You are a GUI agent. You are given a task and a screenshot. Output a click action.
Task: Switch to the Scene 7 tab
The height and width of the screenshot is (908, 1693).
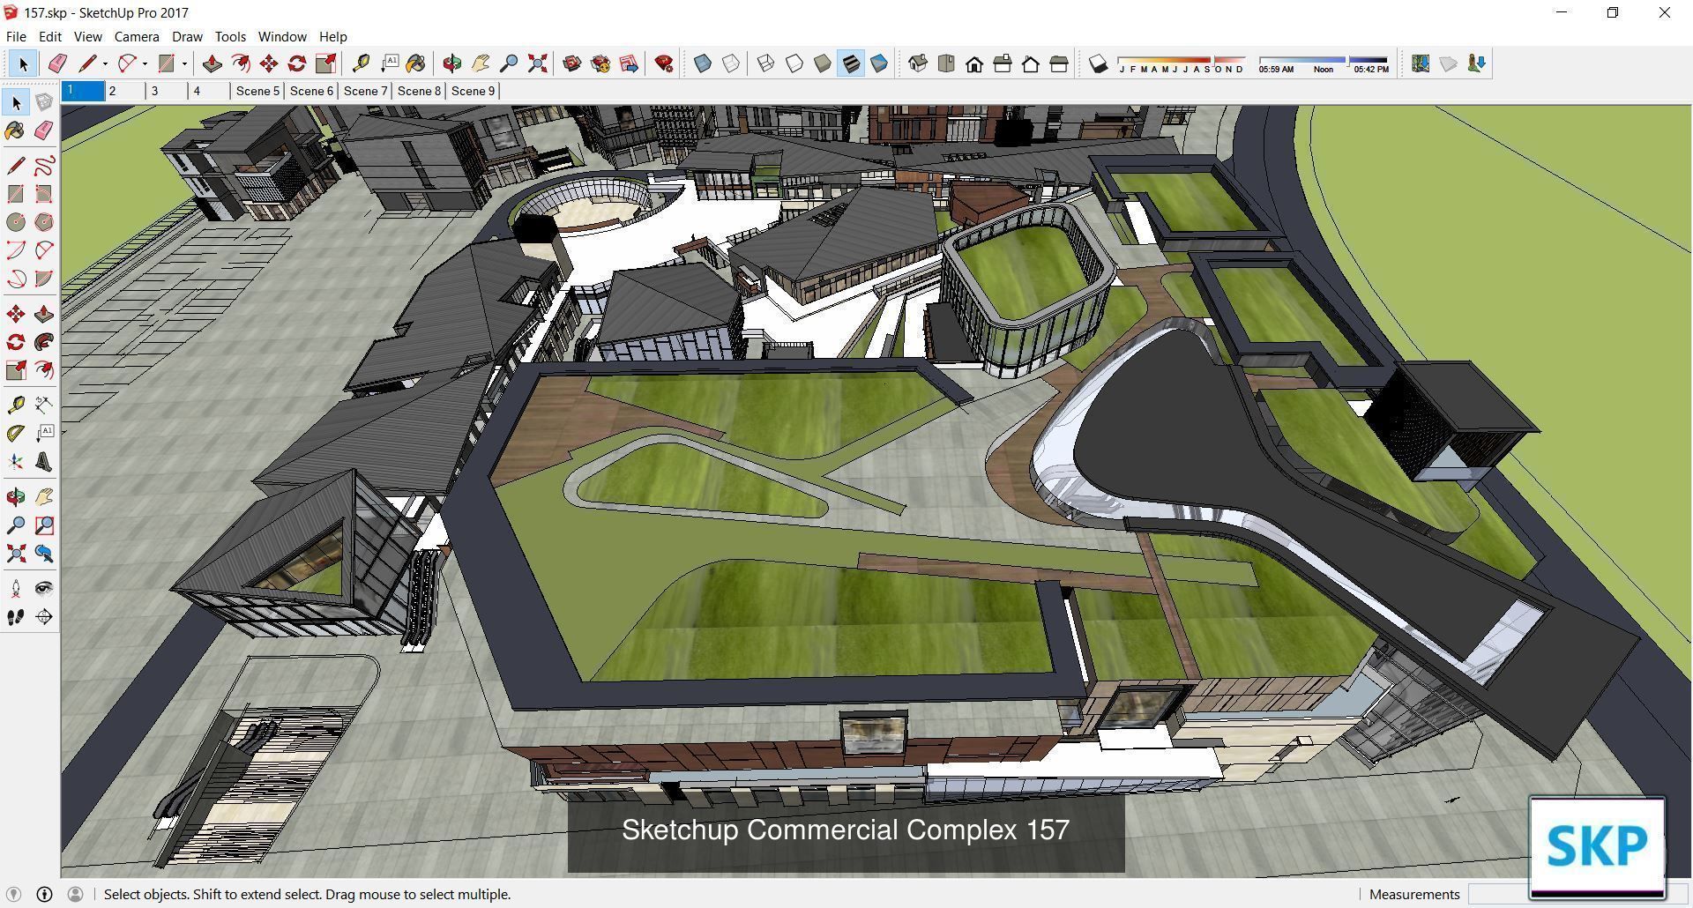[x=365, y=91]
